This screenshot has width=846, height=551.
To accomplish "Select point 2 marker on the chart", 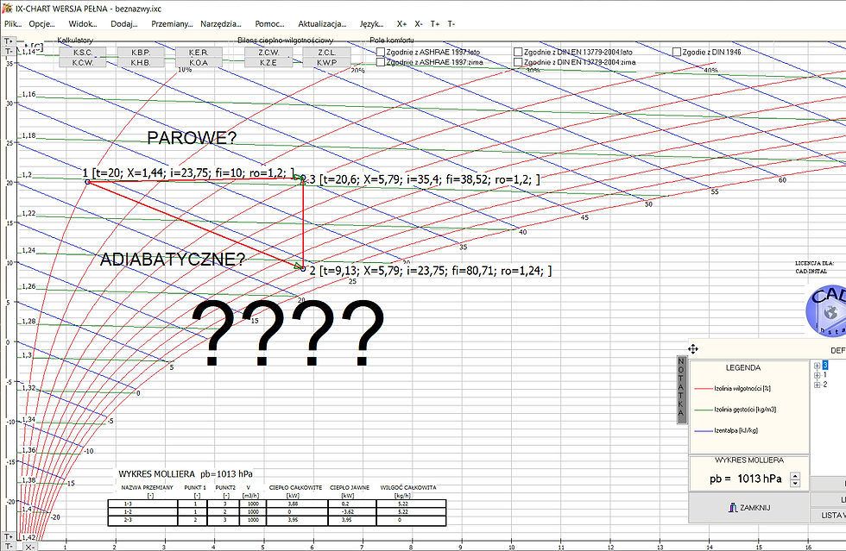I will pyautogui.click(x=303, y=268).
